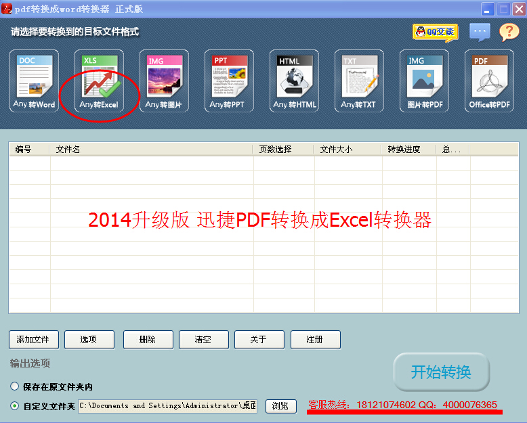The height and width of the screenshot is (423, 527).
Task: Click the 输出选项 section label
Action: point(30,363)
